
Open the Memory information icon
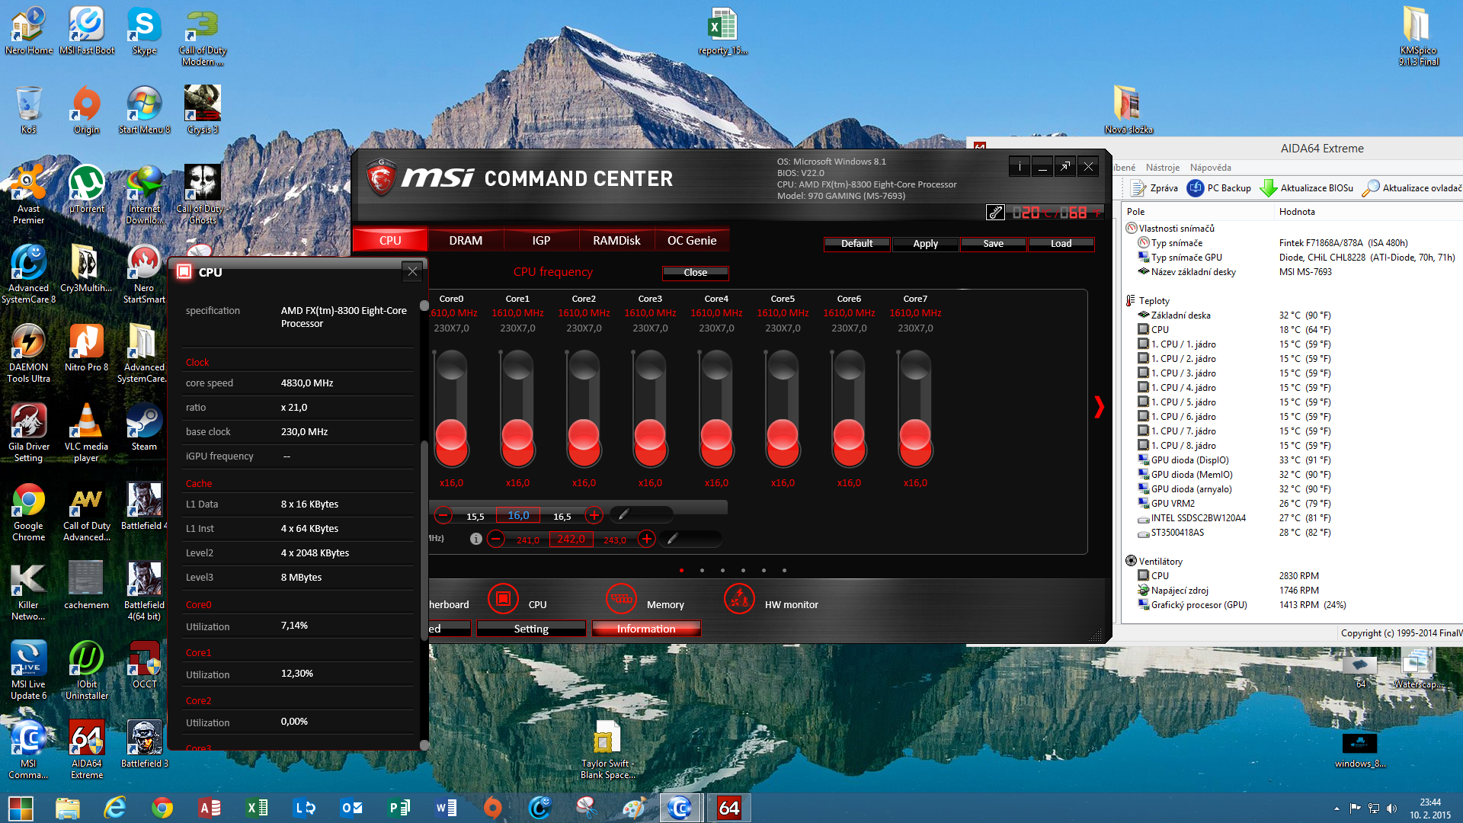(621, 599)
